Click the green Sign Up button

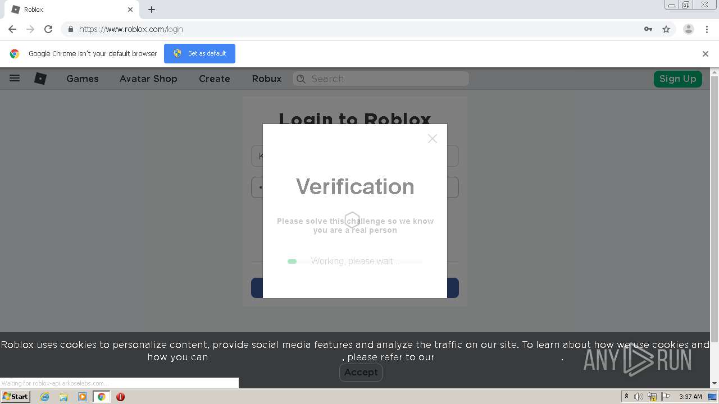click(x=677, y=79)
